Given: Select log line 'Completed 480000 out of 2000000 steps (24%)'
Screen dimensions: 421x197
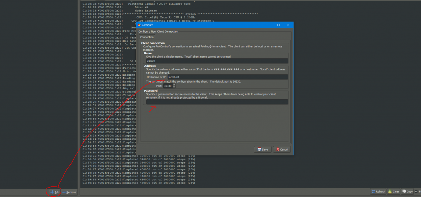Looking at the screenshot, I should 139,183.
